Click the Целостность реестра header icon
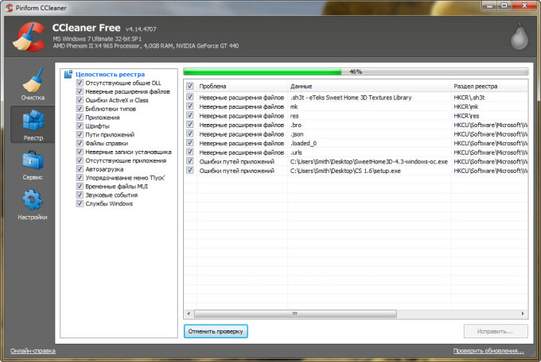 pos(68,74)
